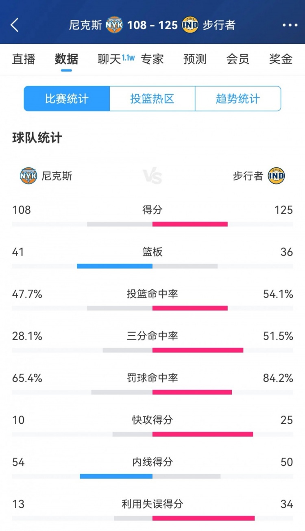Switch to the 投篮热区 segment
305x531 pixels.
tap(152, 99)
